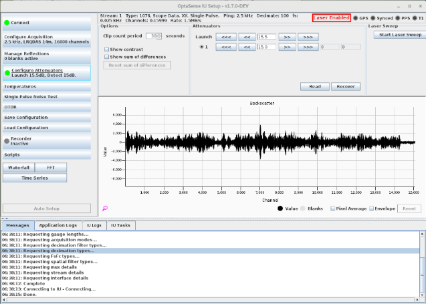Click the grey Recorder inactive indicator
The width and height of the screenshot is (426, 304).
(x=7, y=140)
